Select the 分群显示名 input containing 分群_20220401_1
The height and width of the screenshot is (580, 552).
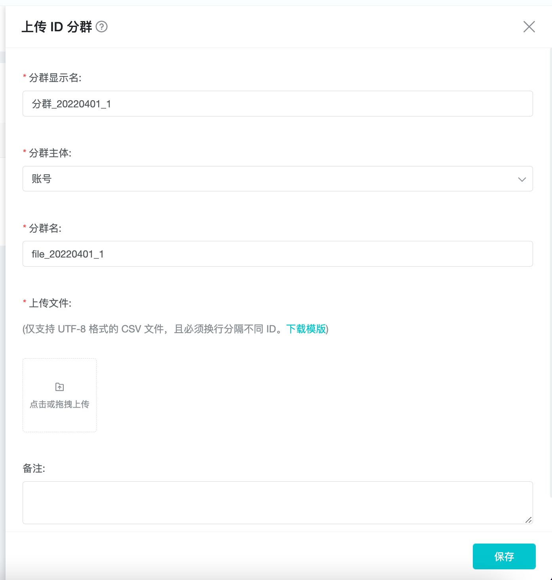click(x=277, y=103)
